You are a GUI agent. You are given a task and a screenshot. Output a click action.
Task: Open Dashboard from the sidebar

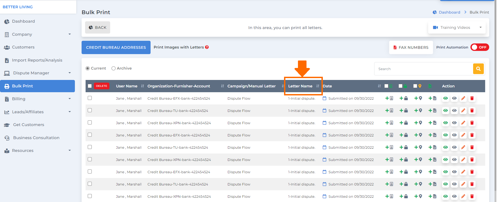click(x=37, y=21)
